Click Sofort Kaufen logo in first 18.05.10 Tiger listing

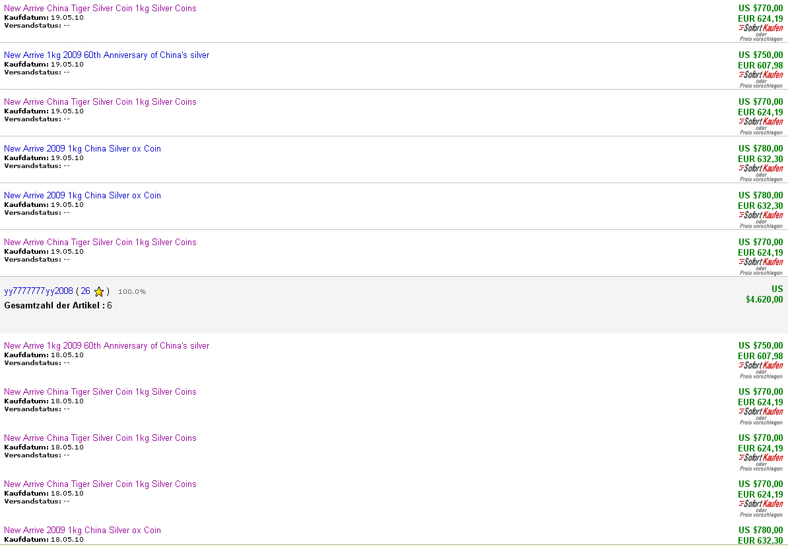pos(761,411)
